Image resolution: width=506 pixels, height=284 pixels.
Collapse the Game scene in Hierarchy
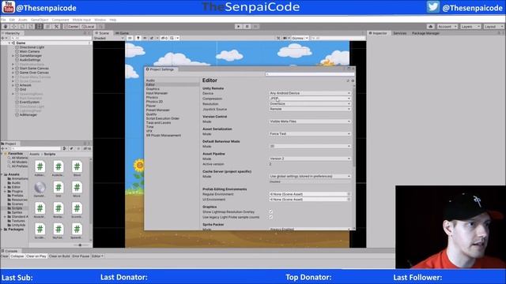(x=9, y=43)
